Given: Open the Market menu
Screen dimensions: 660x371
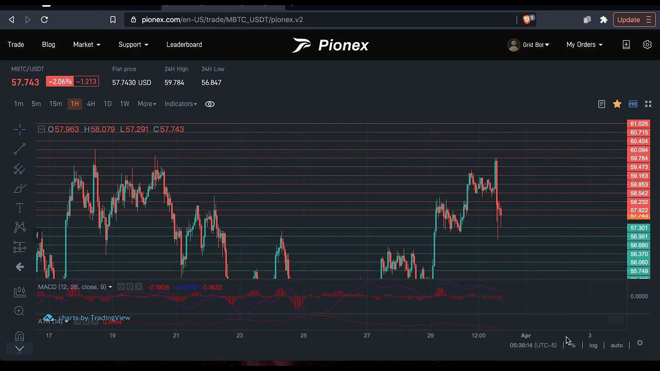Looking at the screenshot, I should tap(87, 45).
